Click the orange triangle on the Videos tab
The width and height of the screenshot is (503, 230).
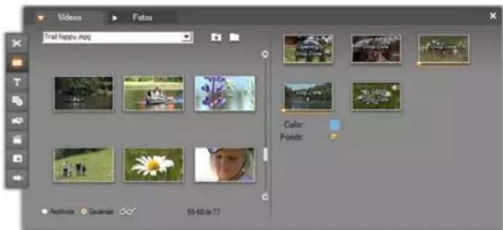point(40,18)
